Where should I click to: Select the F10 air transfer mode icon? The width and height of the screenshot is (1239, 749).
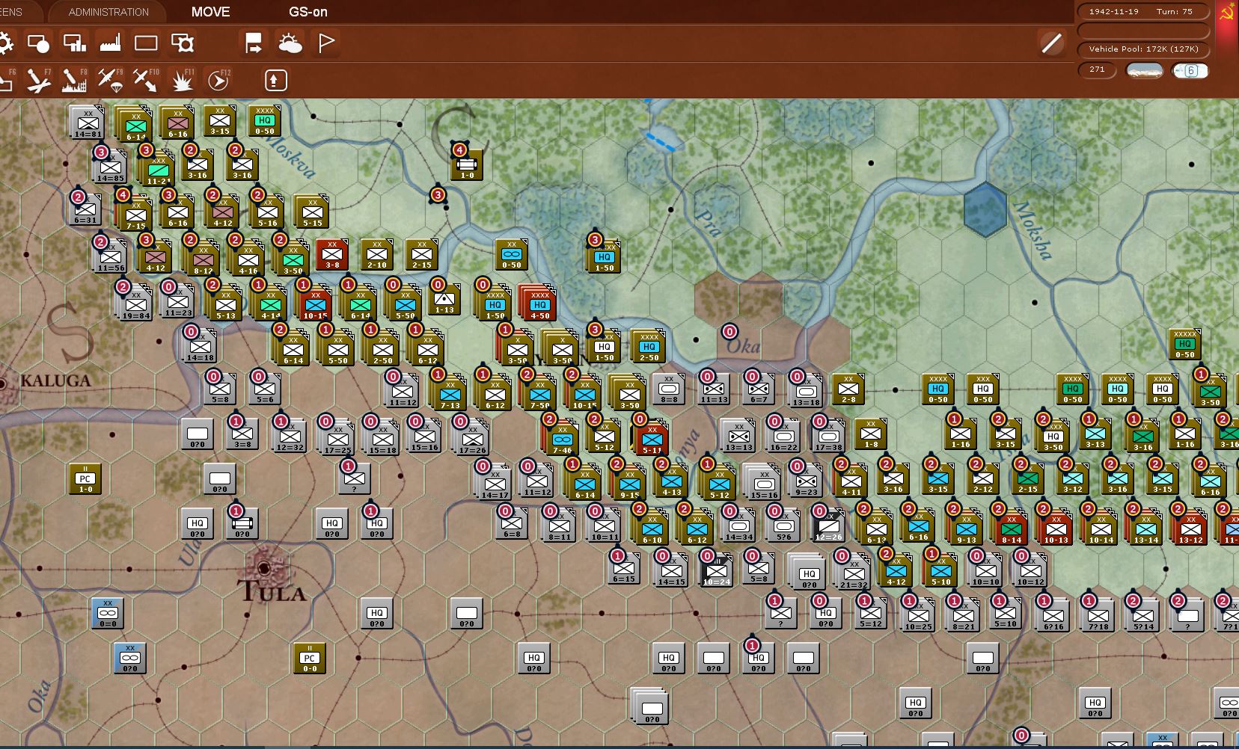(x=146, y=80)
